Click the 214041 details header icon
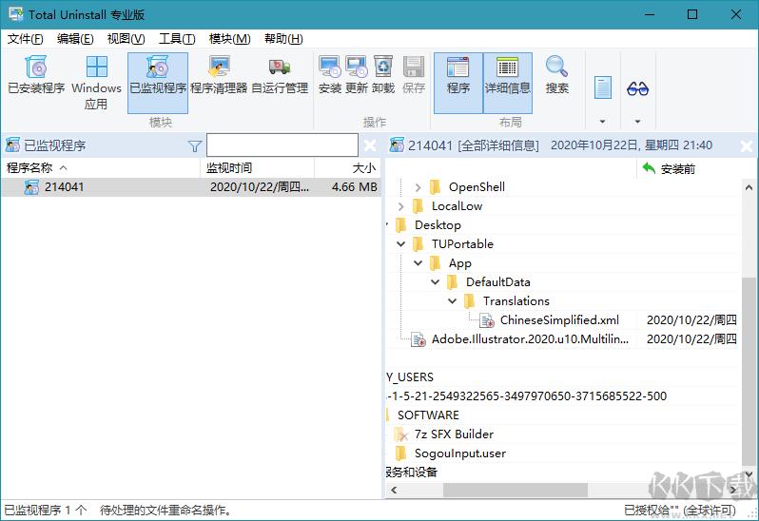This screenshot has width=759, height=521. pos(397,145)
